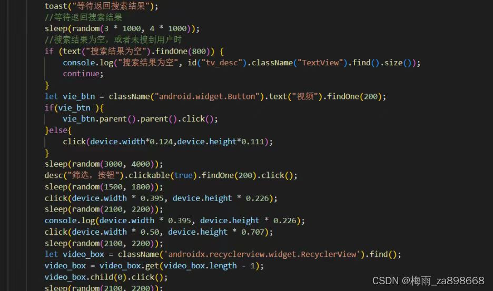This screenshot has height=291, width=493.
Task: Click the console.log(device.width * 0.395 line
Action: click(x=175, y=220)
